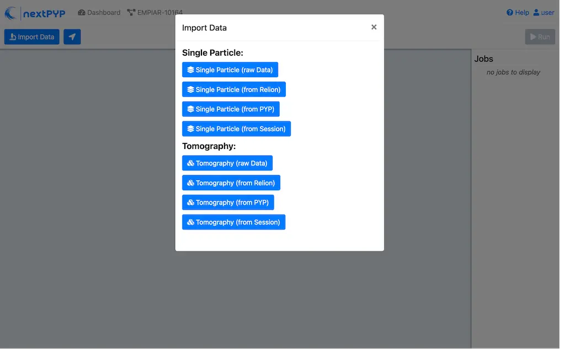Click the paper-plane icon button in the toolbar
The width and height of the screenshot is (565, 352).
point(72,36)
